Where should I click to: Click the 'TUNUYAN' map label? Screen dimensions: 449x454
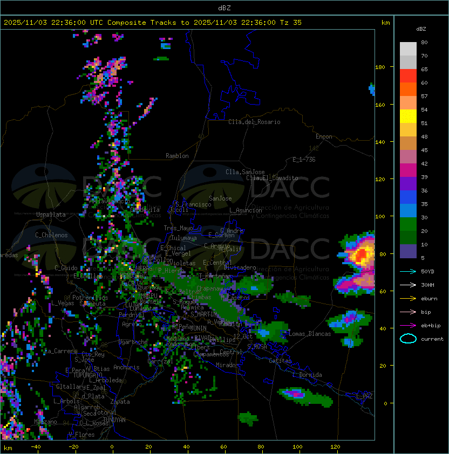pos(114,420)
